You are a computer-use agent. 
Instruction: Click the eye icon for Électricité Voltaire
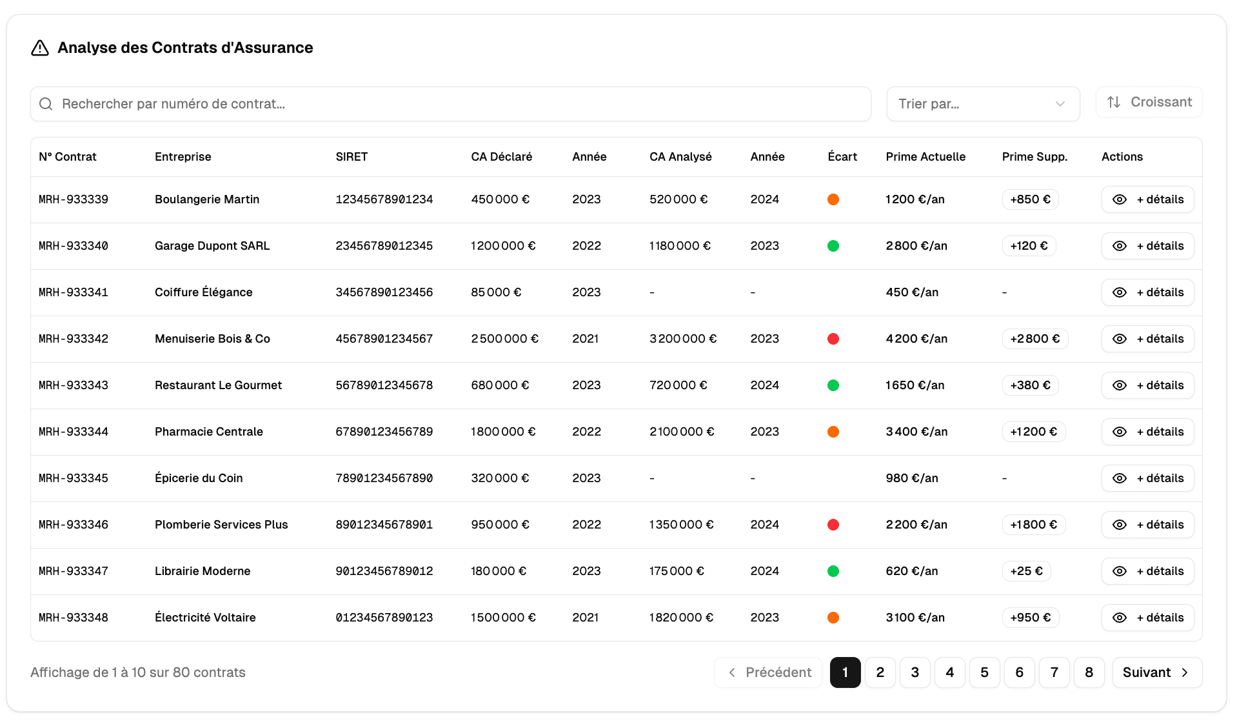pos(1119,618)
